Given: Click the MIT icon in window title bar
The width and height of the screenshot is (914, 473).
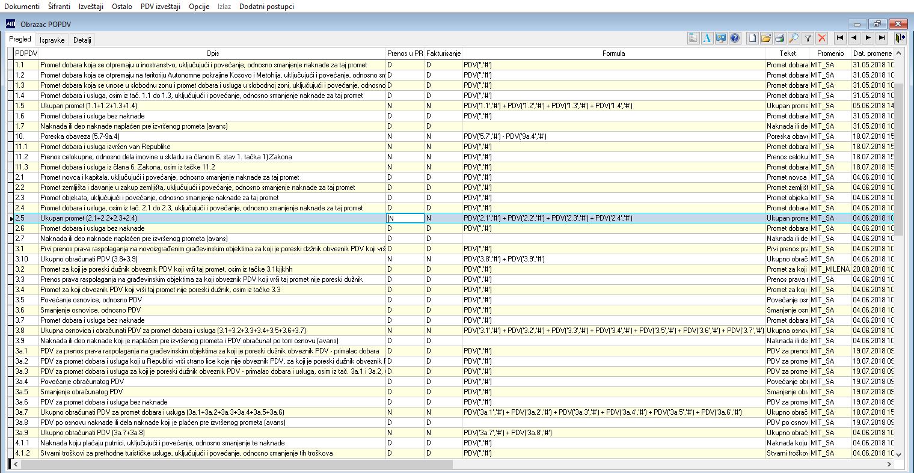Looking at the screenshot, I should click(10, 24).
